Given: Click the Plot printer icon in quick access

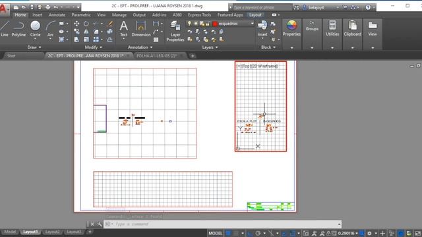Looking at the screenshot, I should [48, 7].
